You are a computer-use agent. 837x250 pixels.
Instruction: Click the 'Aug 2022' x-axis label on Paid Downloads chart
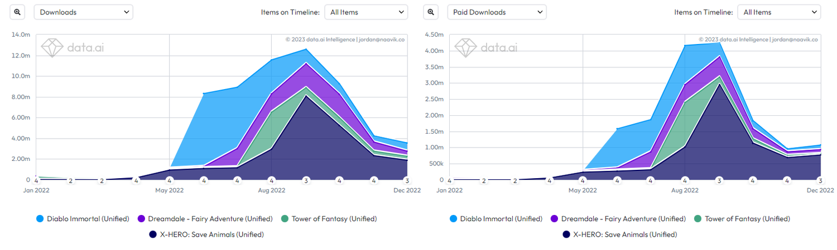pyautogui.click(x=685, y=190)
